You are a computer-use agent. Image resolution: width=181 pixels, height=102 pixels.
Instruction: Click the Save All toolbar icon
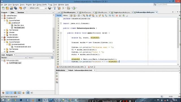(x=16, y=8)
